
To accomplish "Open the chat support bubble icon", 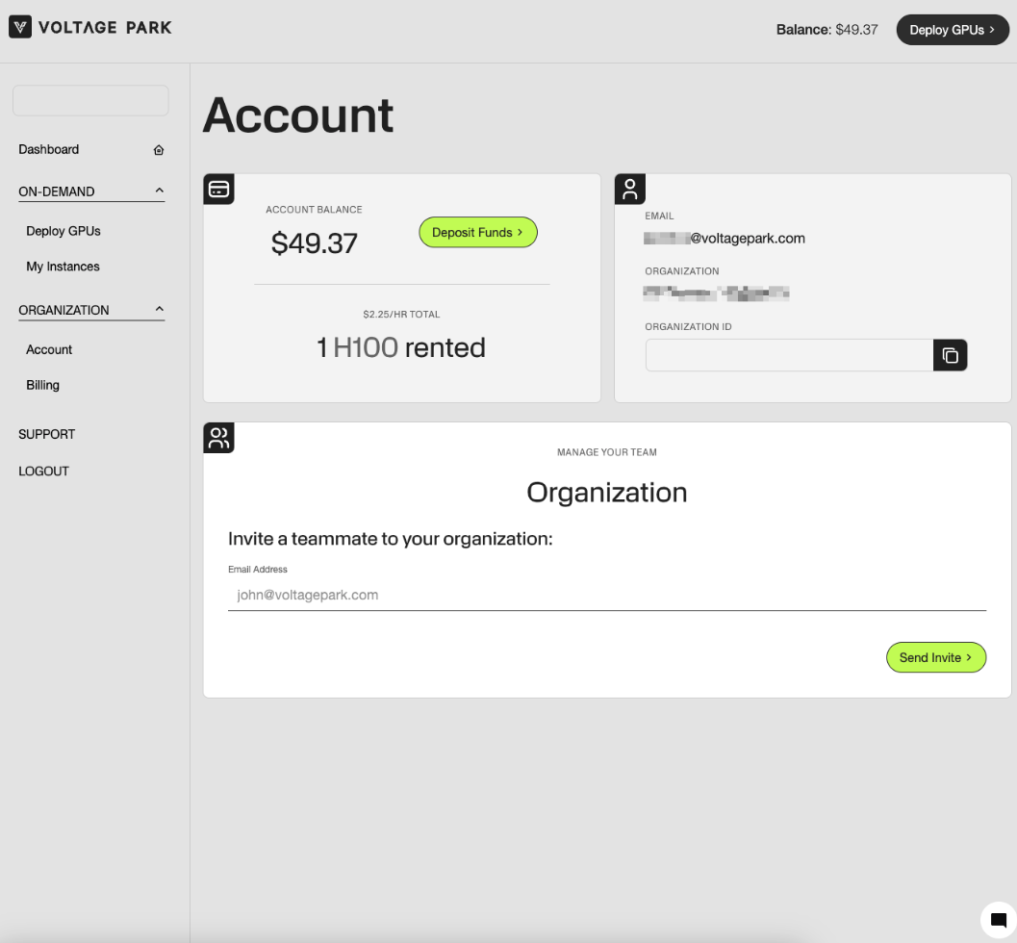I will [x=998, y=920].
